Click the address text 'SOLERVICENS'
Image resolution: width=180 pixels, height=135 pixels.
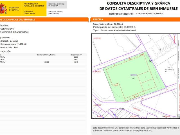7,29
